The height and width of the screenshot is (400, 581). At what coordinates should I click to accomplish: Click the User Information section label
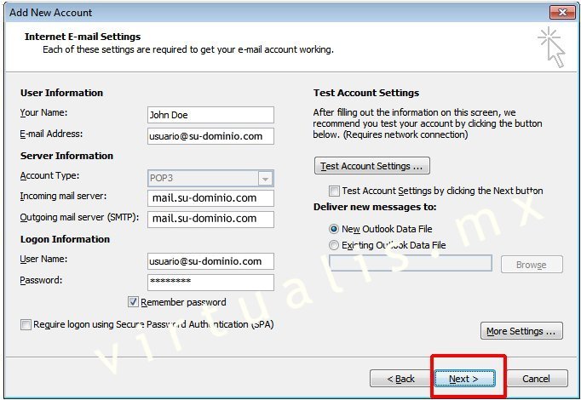(x=61, y=93)
